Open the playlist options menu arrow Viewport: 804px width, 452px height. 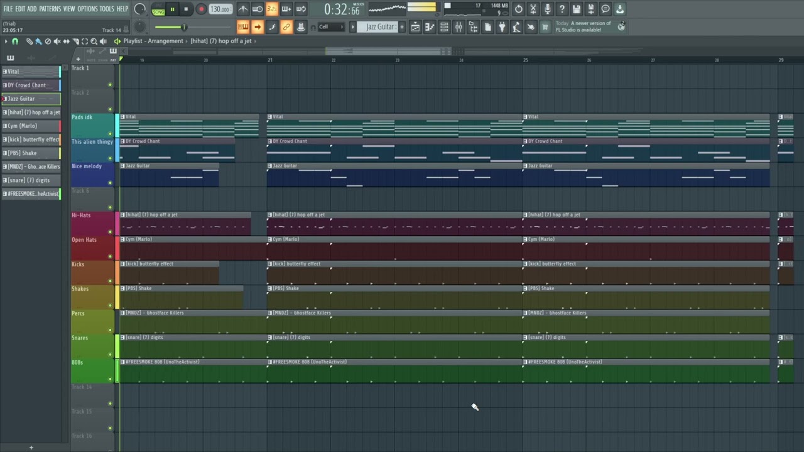[6, 41]
